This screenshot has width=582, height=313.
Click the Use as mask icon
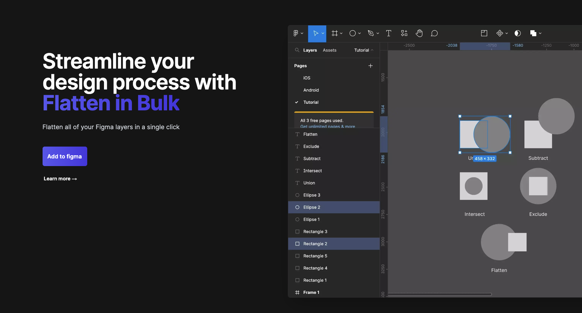point(518,33)
